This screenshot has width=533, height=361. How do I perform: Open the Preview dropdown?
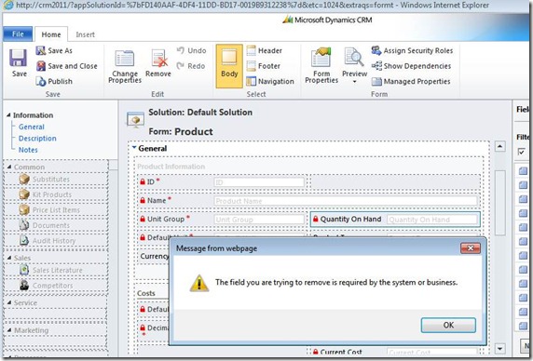tap(354, 65)
